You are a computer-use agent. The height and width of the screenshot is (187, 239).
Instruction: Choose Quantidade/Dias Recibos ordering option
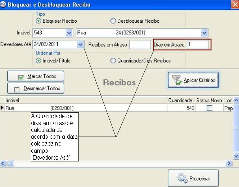(113, 61)
